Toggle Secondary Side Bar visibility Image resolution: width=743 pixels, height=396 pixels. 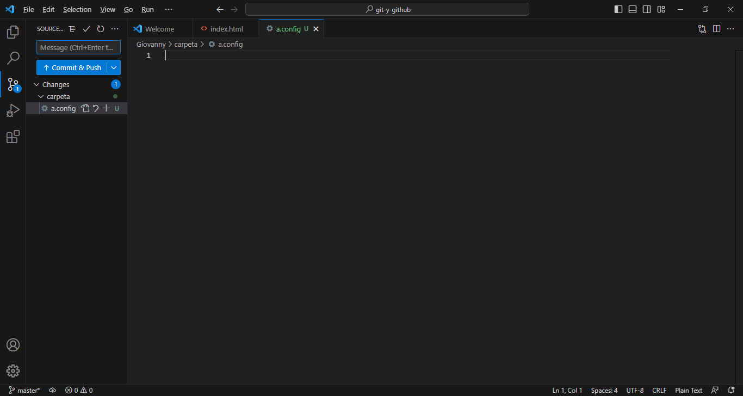(647, 9)
